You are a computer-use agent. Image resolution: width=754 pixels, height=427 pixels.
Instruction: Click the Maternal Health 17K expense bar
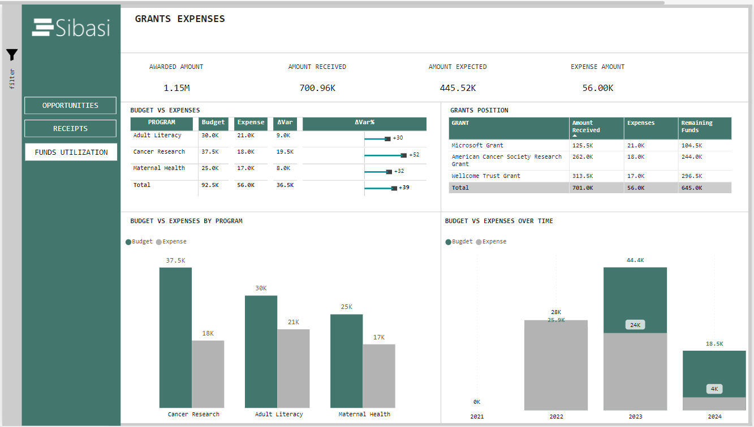tap(379, 376)
